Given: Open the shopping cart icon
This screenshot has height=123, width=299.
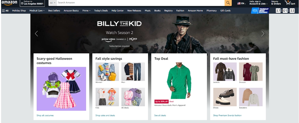Looking at the screenshot, I should click(x=290, y=3).
